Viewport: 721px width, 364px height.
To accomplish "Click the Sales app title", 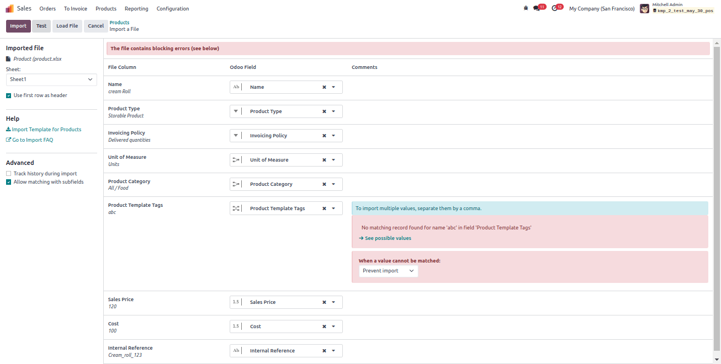I will pos(24,9).
